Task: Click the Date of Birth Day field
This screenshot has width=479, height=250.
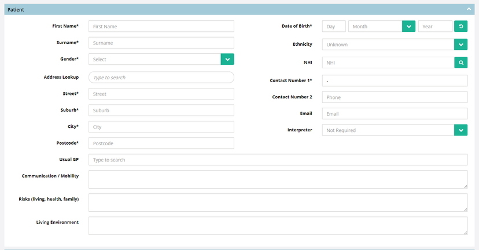Action: (334, 26)
